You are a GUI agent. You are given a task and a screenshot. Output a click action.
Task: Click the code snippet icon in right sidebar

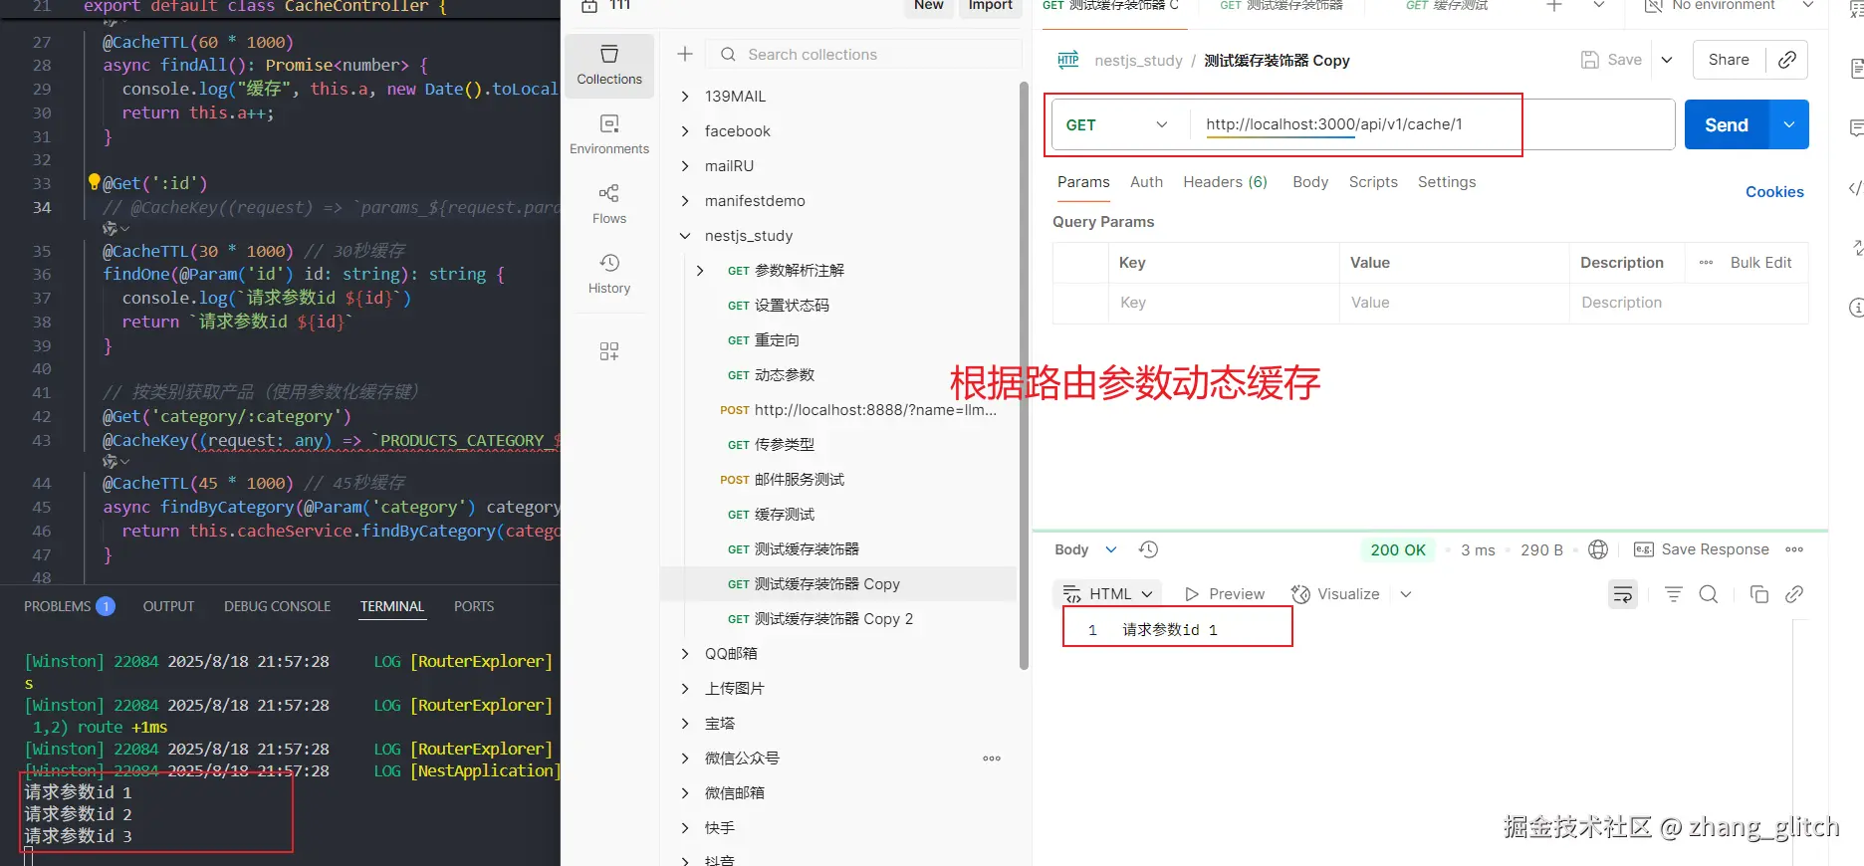(1855, 188)
